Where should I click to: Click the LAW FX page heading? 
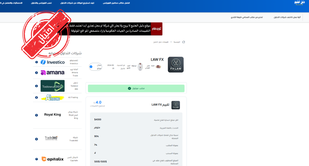point(157,60)
